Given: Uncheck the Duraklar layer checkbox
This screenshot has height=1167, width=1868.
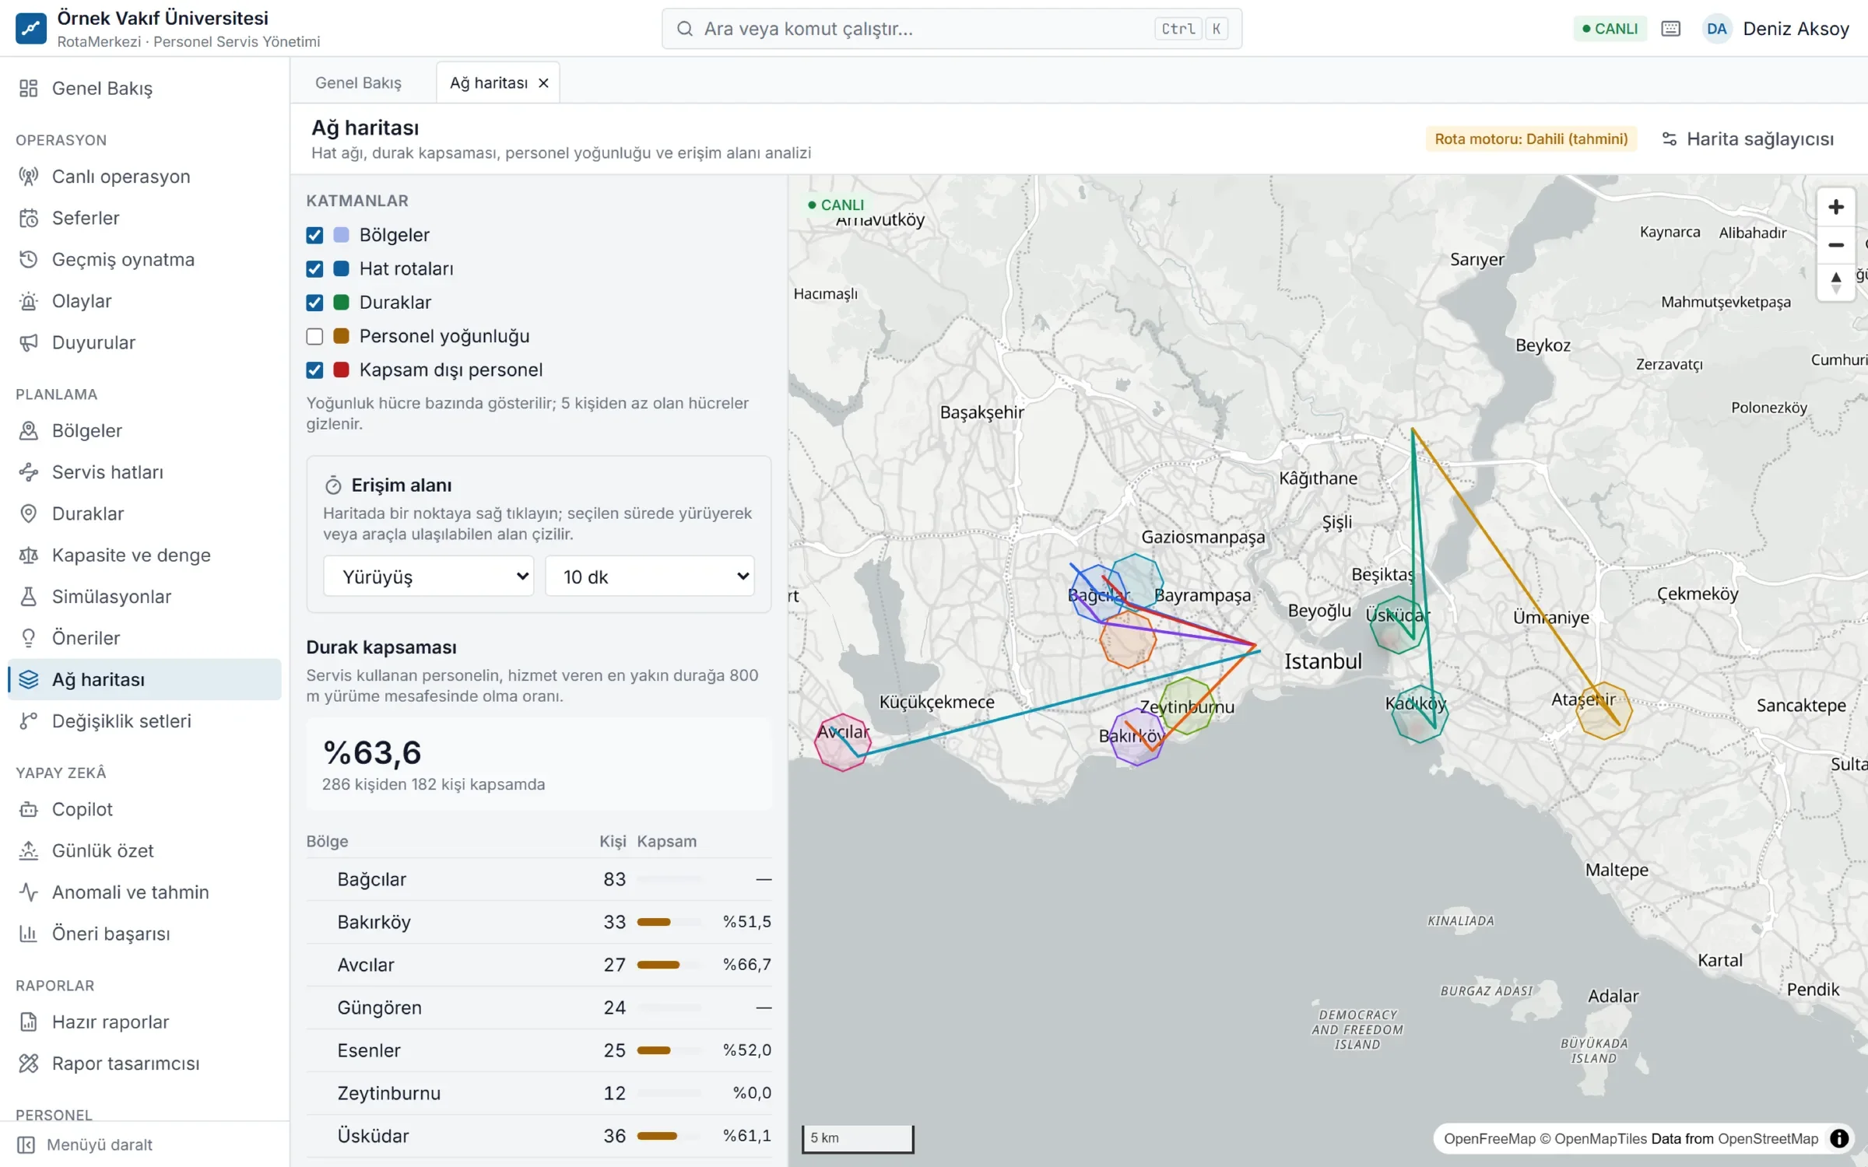Looking at the screenshot, I should pos(314,303).
